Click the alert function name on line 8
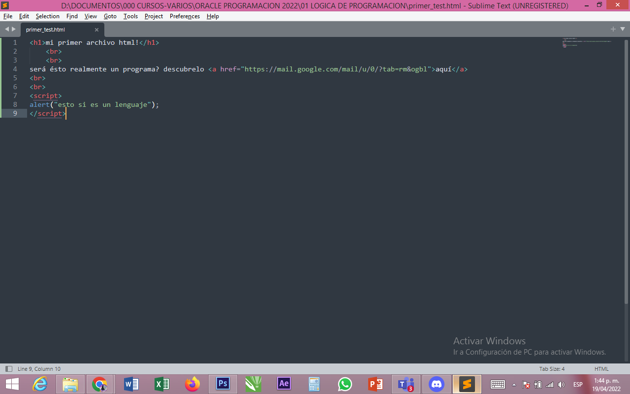This screenshot has width=630, height=394. tap(39, 104)
